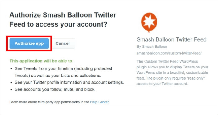
Task: Click the Lists and collections text line
Action: pos(58,76)
